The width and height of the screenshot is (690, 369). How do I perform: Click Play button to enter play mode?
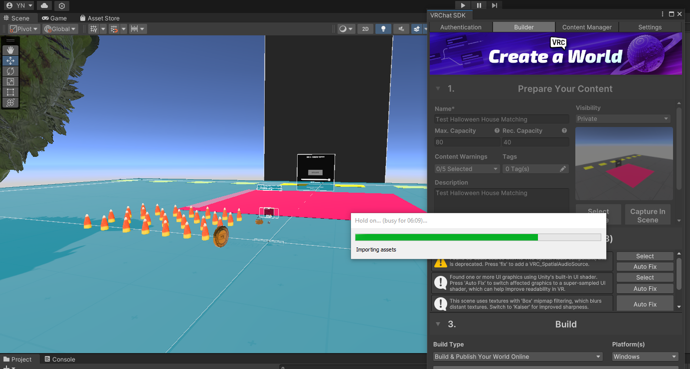tap(463, 5)
